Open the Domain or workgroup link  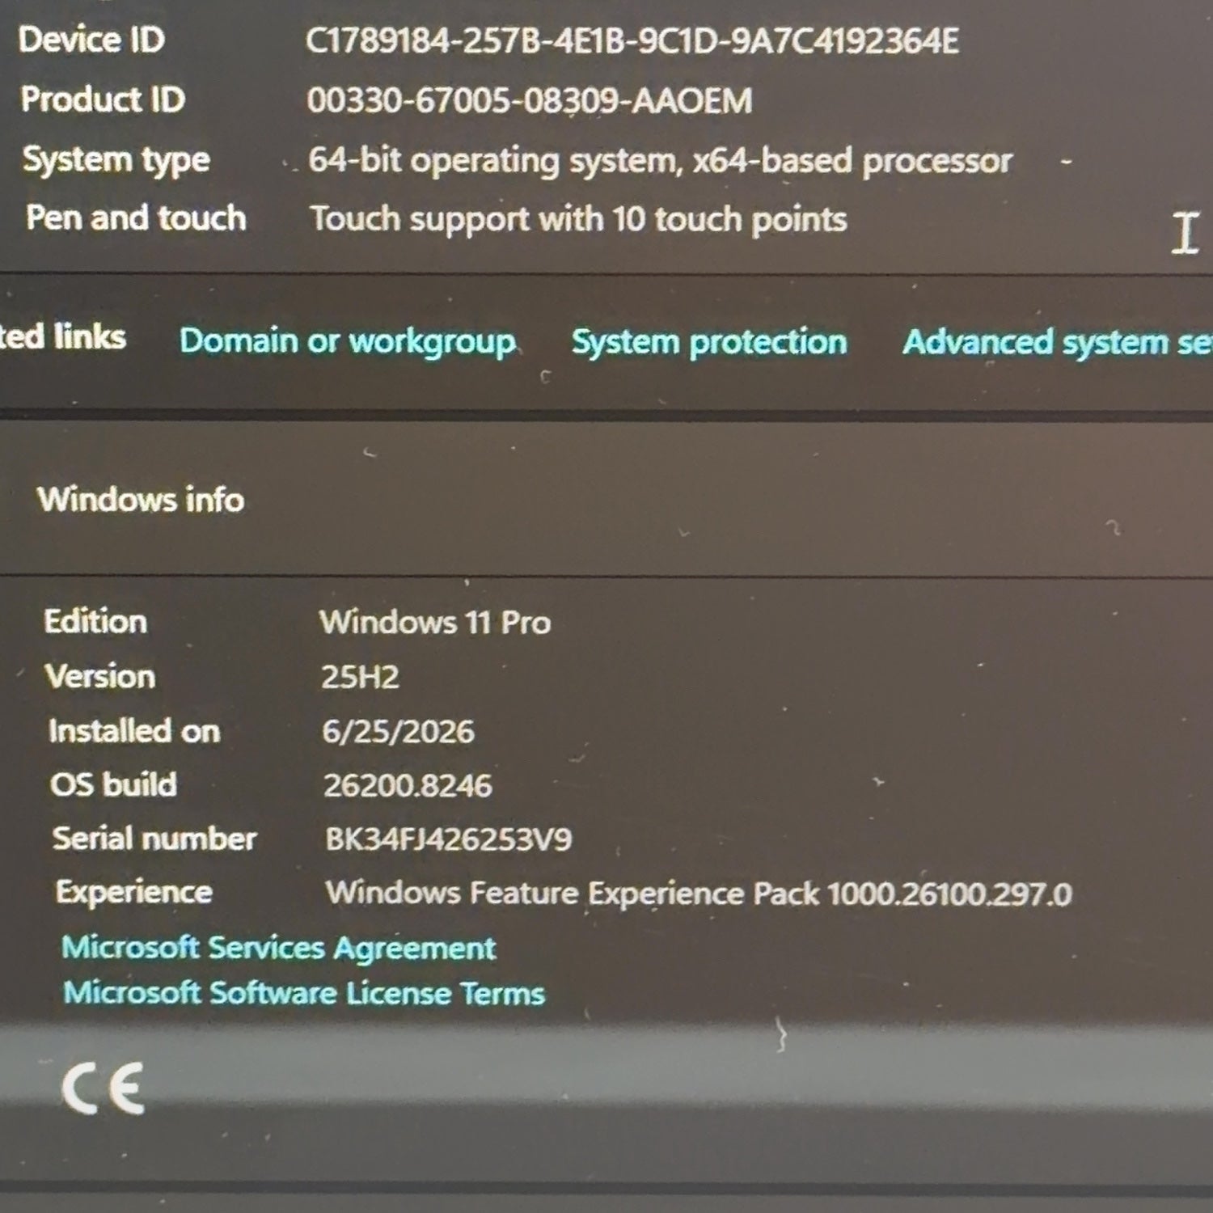click(348, 341)
